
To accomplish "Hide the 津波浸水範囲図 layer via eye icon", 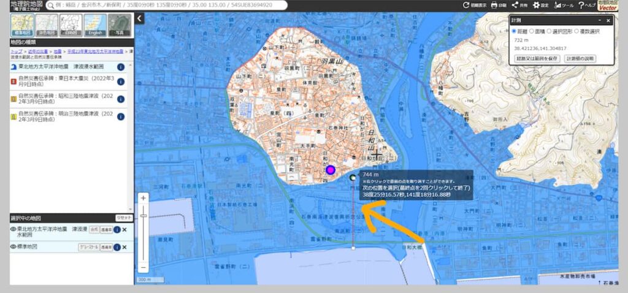I will tap(13, 229).
